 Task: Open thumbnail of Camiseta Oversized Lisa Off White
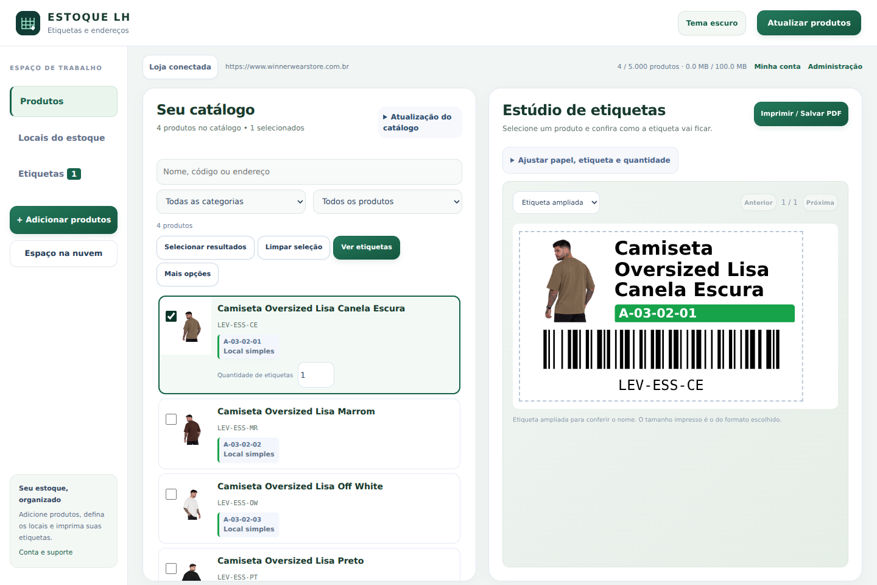192,505
